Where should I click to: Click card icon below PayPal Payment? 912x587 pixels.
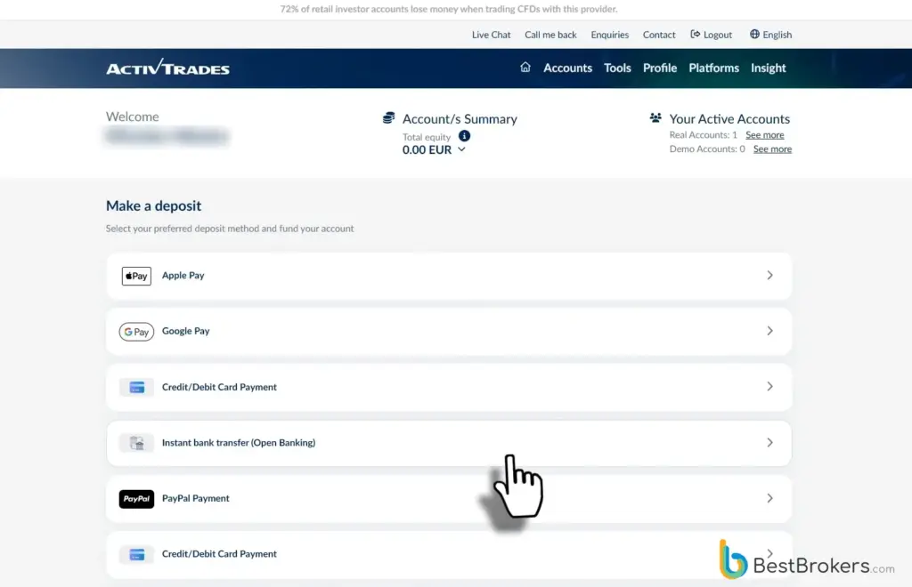click(136, 554)
